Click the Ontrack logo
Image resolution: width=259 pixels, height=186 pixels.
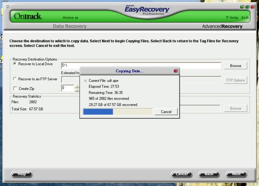click(x=28, y=16)
